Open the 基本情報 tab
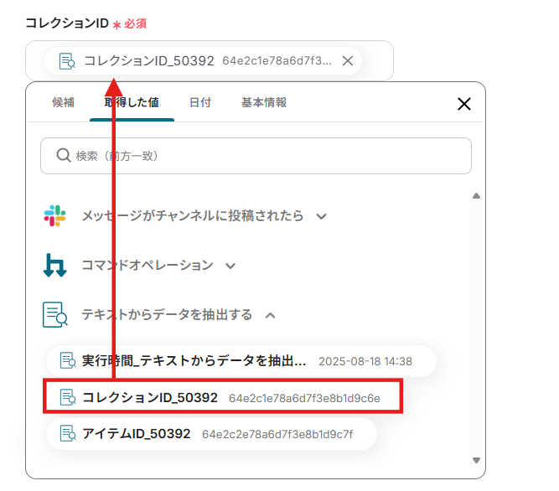Screen dimensions: 559x491 tap(264, 102)
